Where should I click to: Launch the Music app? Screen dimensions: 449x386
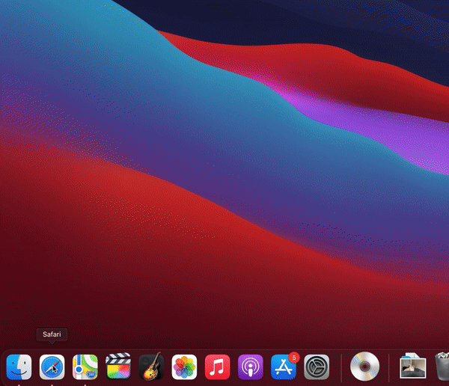(217, 367)
